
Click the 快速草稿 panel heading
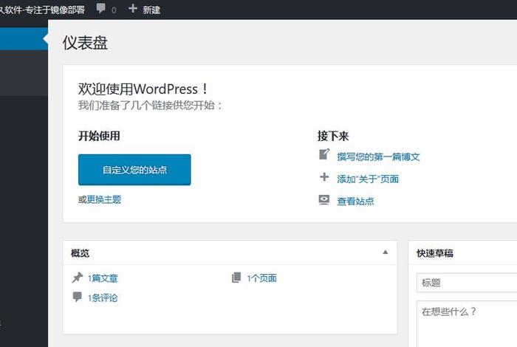[x=435, y=253]
